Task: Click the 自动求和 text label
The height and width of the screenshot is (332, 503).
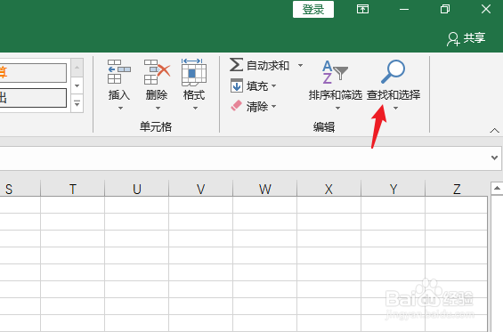Action: click(268, 66)
